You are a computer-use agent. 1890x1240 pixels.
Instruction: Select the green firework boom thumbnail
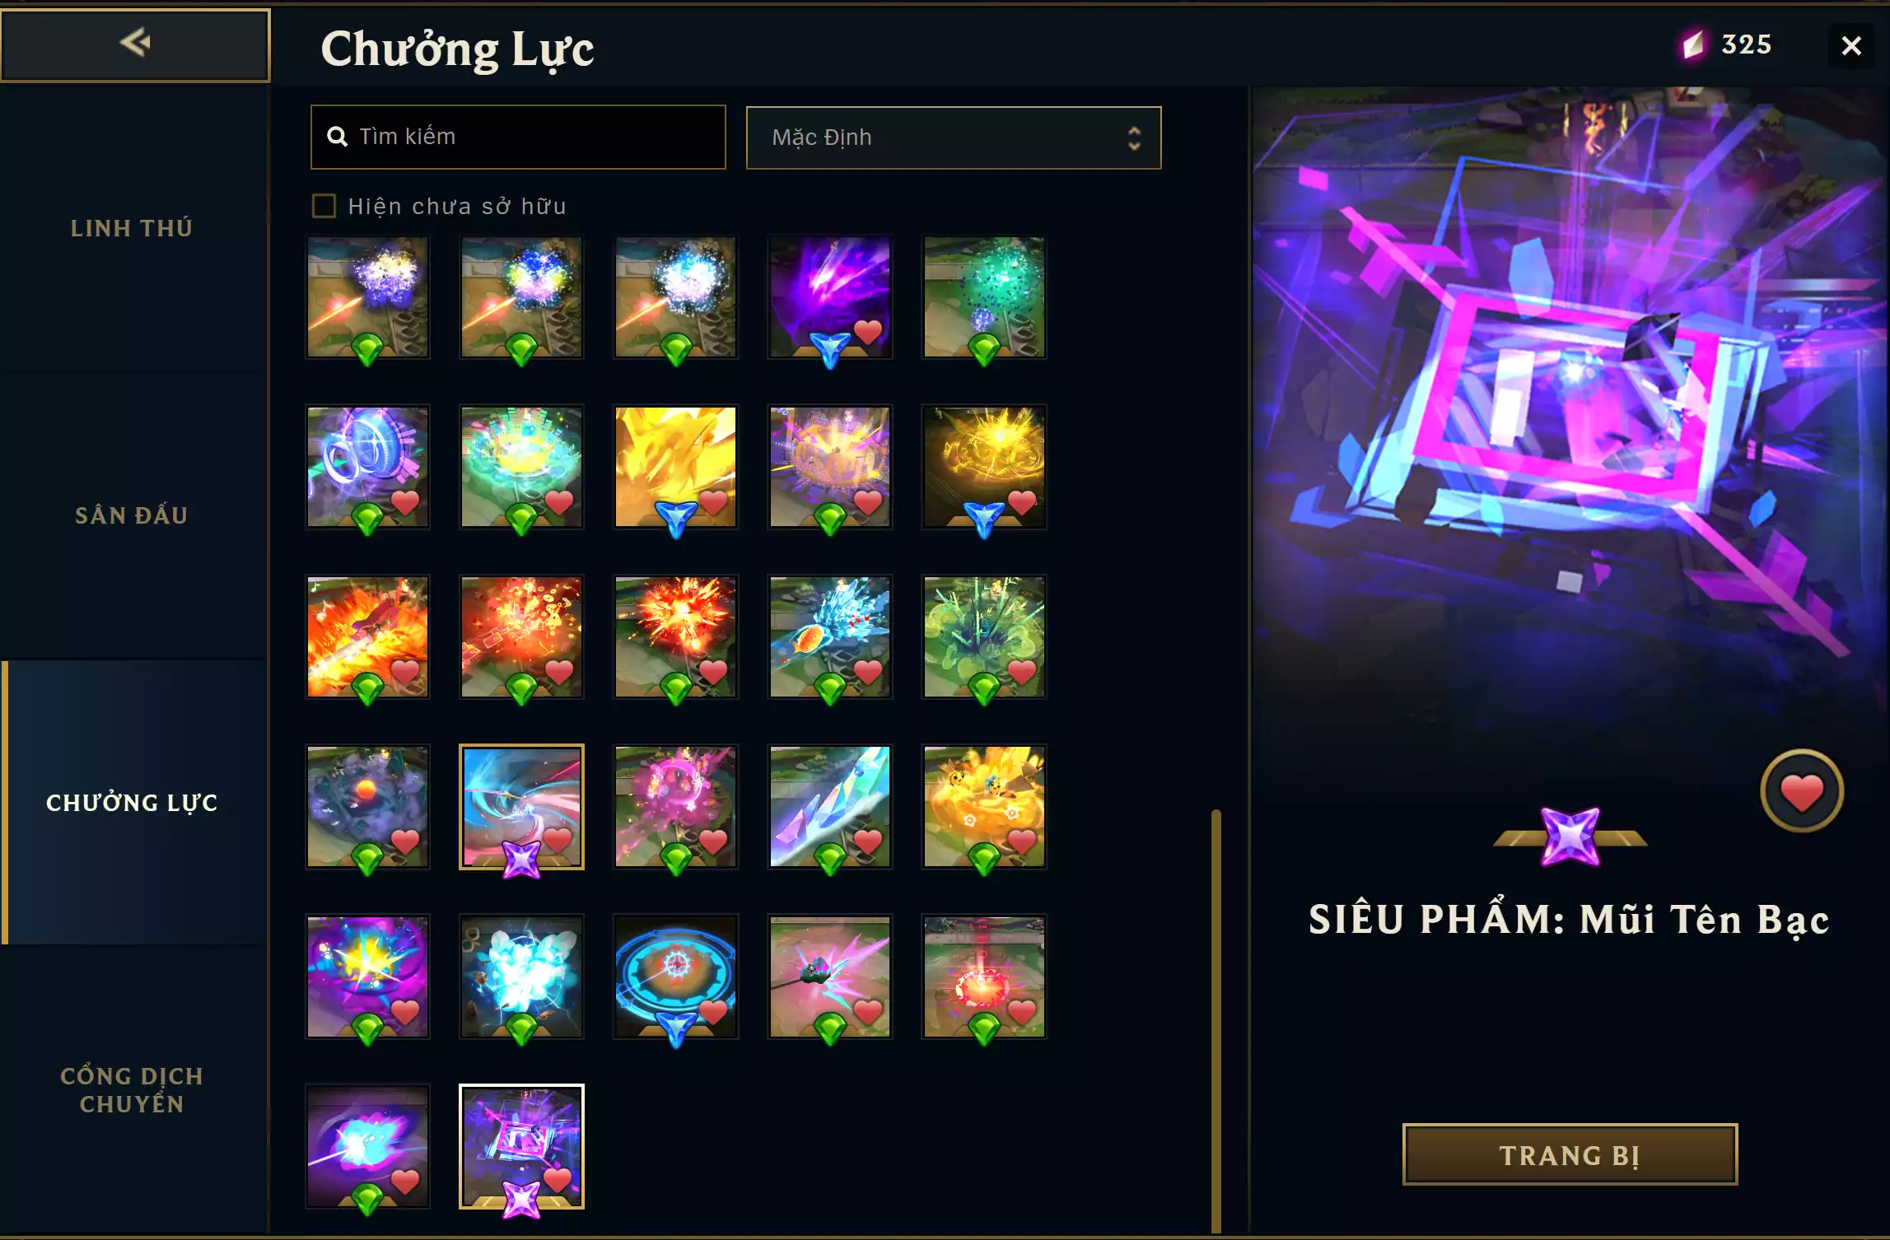pos(984,297)
